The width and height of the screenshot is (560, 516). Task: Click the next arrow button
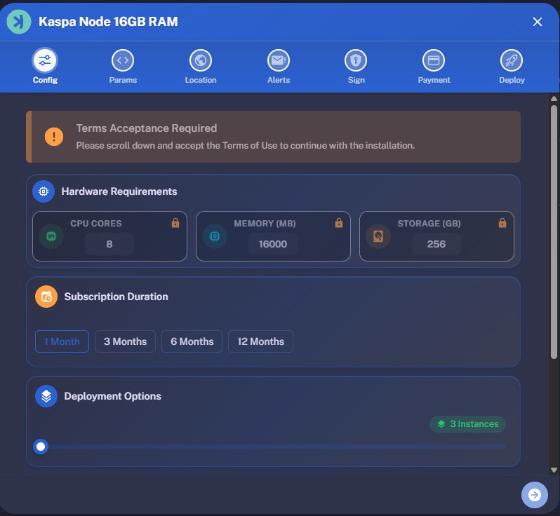pyautogui.click(x=535, y=495)
